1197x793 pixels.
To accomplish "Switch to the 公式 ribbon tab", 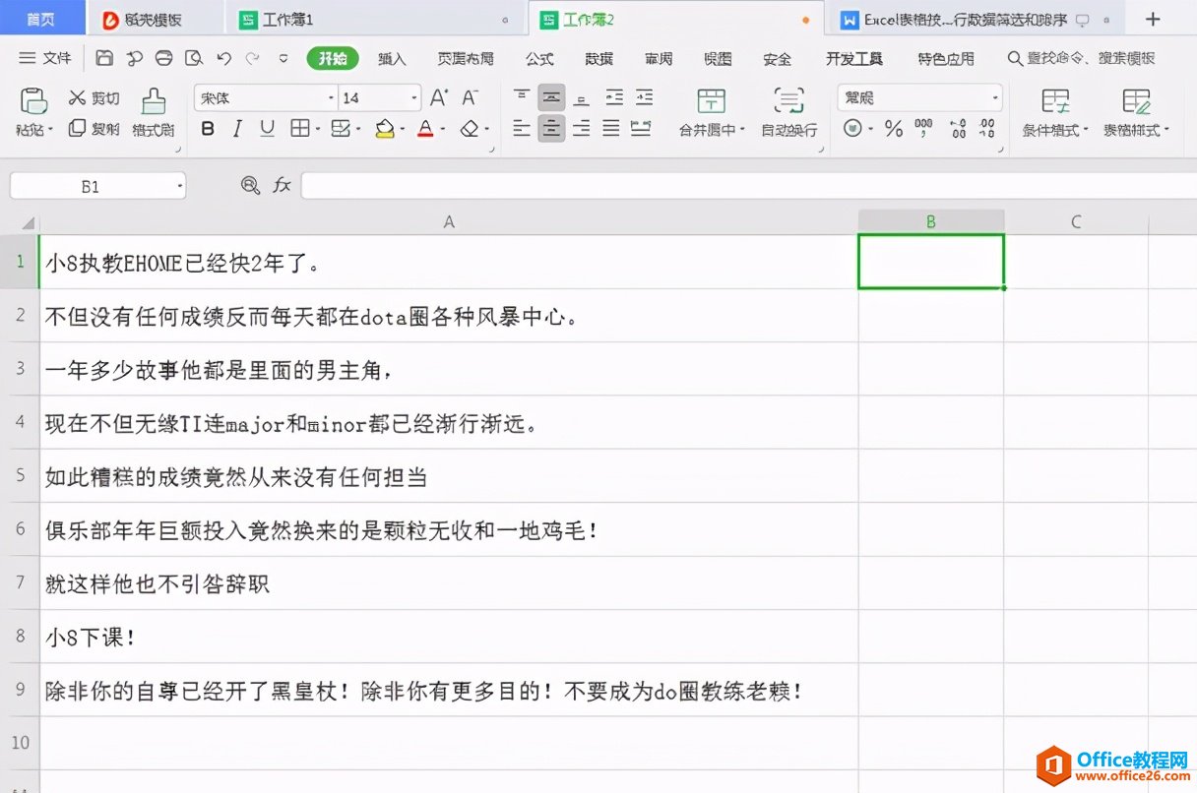I will click(x=539, y=59).
